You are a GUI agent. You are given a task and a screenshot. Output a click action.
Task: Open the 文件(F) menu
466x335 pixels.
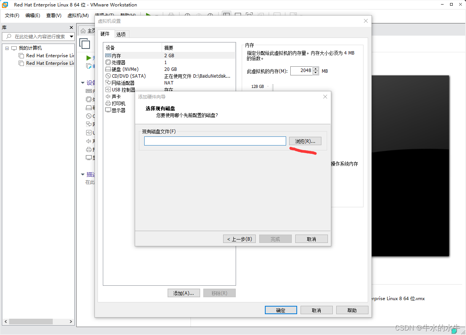click(x=12, y=16)
